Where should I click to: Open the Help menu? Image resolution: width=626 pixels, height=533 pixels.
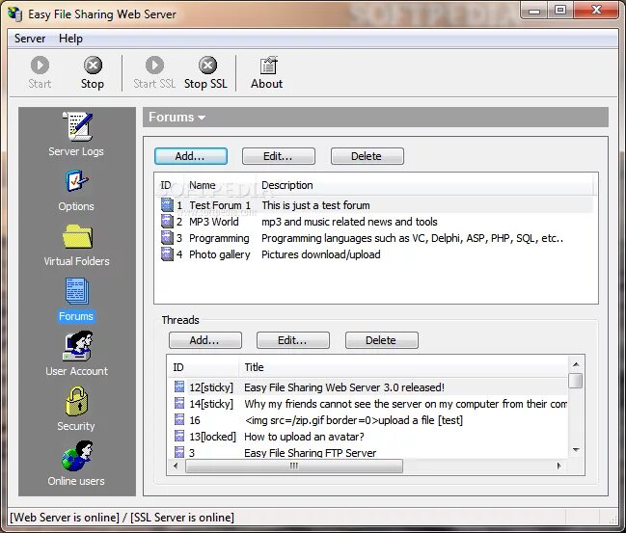click(x=70, y=39)
